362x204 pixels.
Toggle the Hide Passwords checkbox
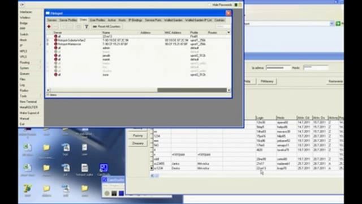point(210,5)
